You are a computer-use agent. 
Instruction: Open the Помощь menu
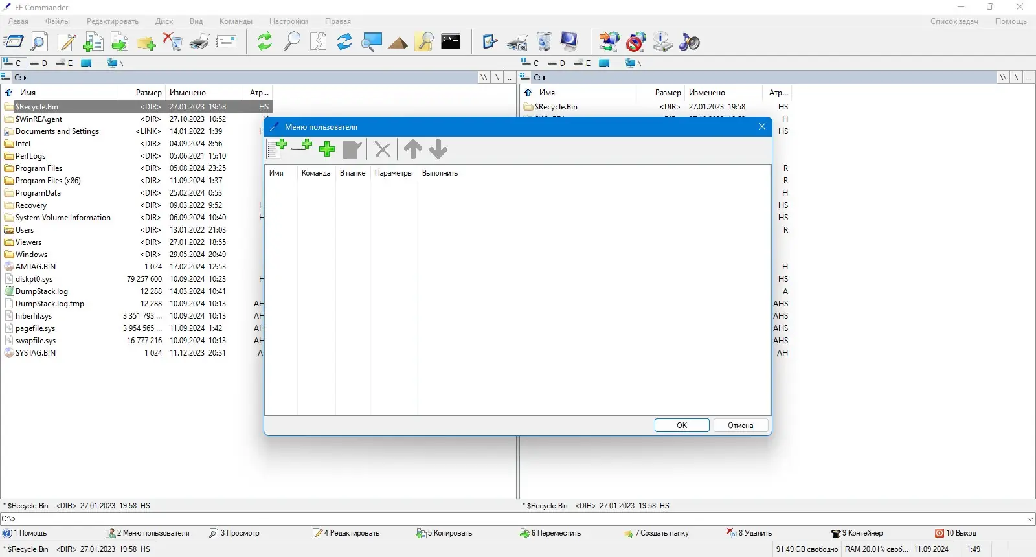click(x=1011, y=21)
